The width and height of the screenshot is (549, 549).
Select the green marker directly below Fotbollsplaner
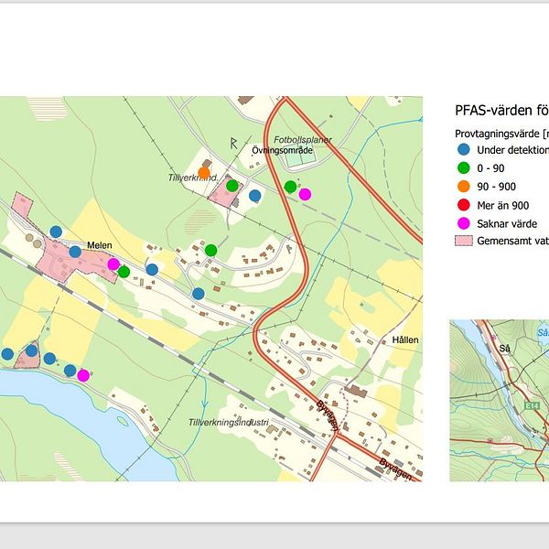tap(290, 187)
